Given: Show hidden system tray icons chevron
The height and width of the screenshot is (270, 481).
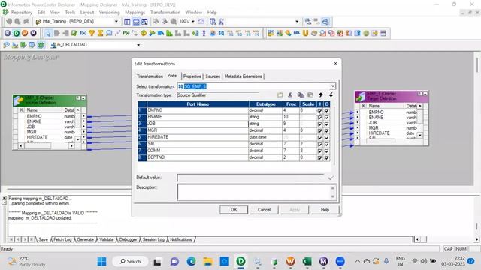Looking at the screenshot, I should pos(358,261).
